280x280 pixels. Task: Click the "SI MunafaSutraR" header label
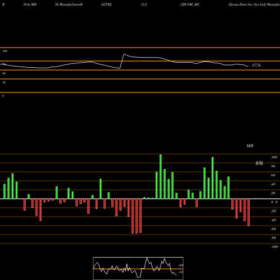tap(69, 4)
